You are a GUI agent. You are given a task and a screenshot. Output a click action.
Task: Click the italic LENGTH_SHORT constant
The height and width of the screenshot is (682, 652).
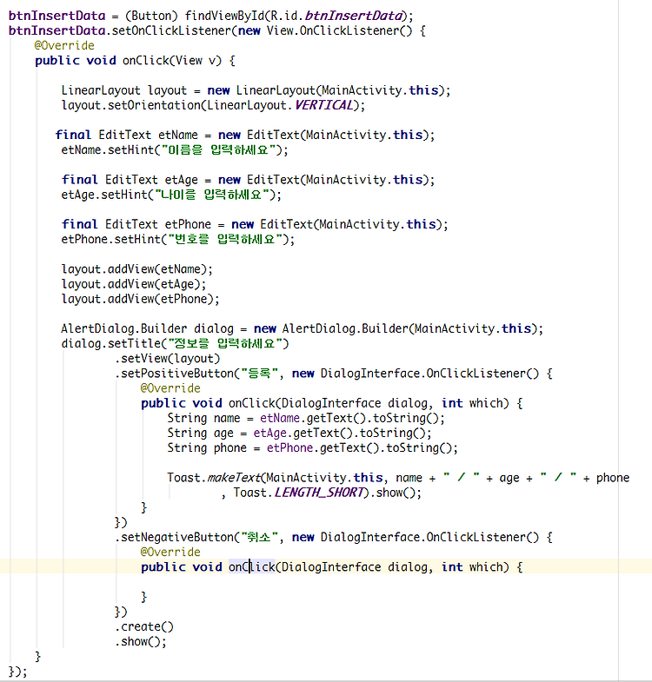click(x=318, y=493)
